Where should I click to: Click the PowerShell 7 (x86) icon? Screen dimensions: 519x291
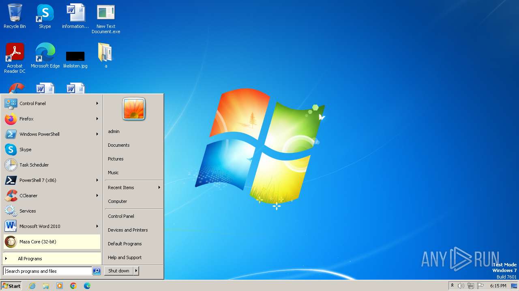pyautogui.click(x=11, y=180)
